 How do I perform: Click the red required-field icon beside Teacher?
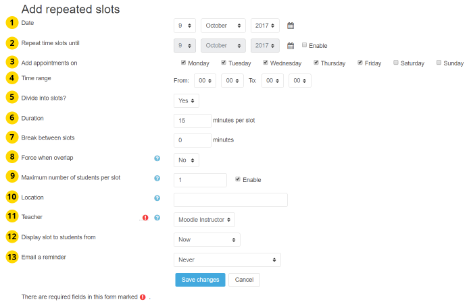(x=145, y=218)
